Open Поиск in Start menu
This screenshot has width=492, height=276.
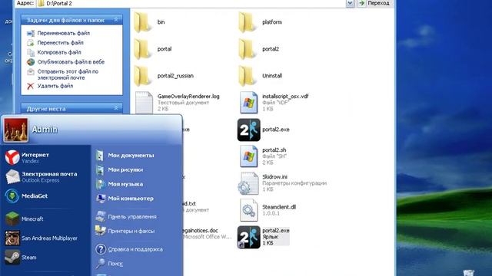109,264
